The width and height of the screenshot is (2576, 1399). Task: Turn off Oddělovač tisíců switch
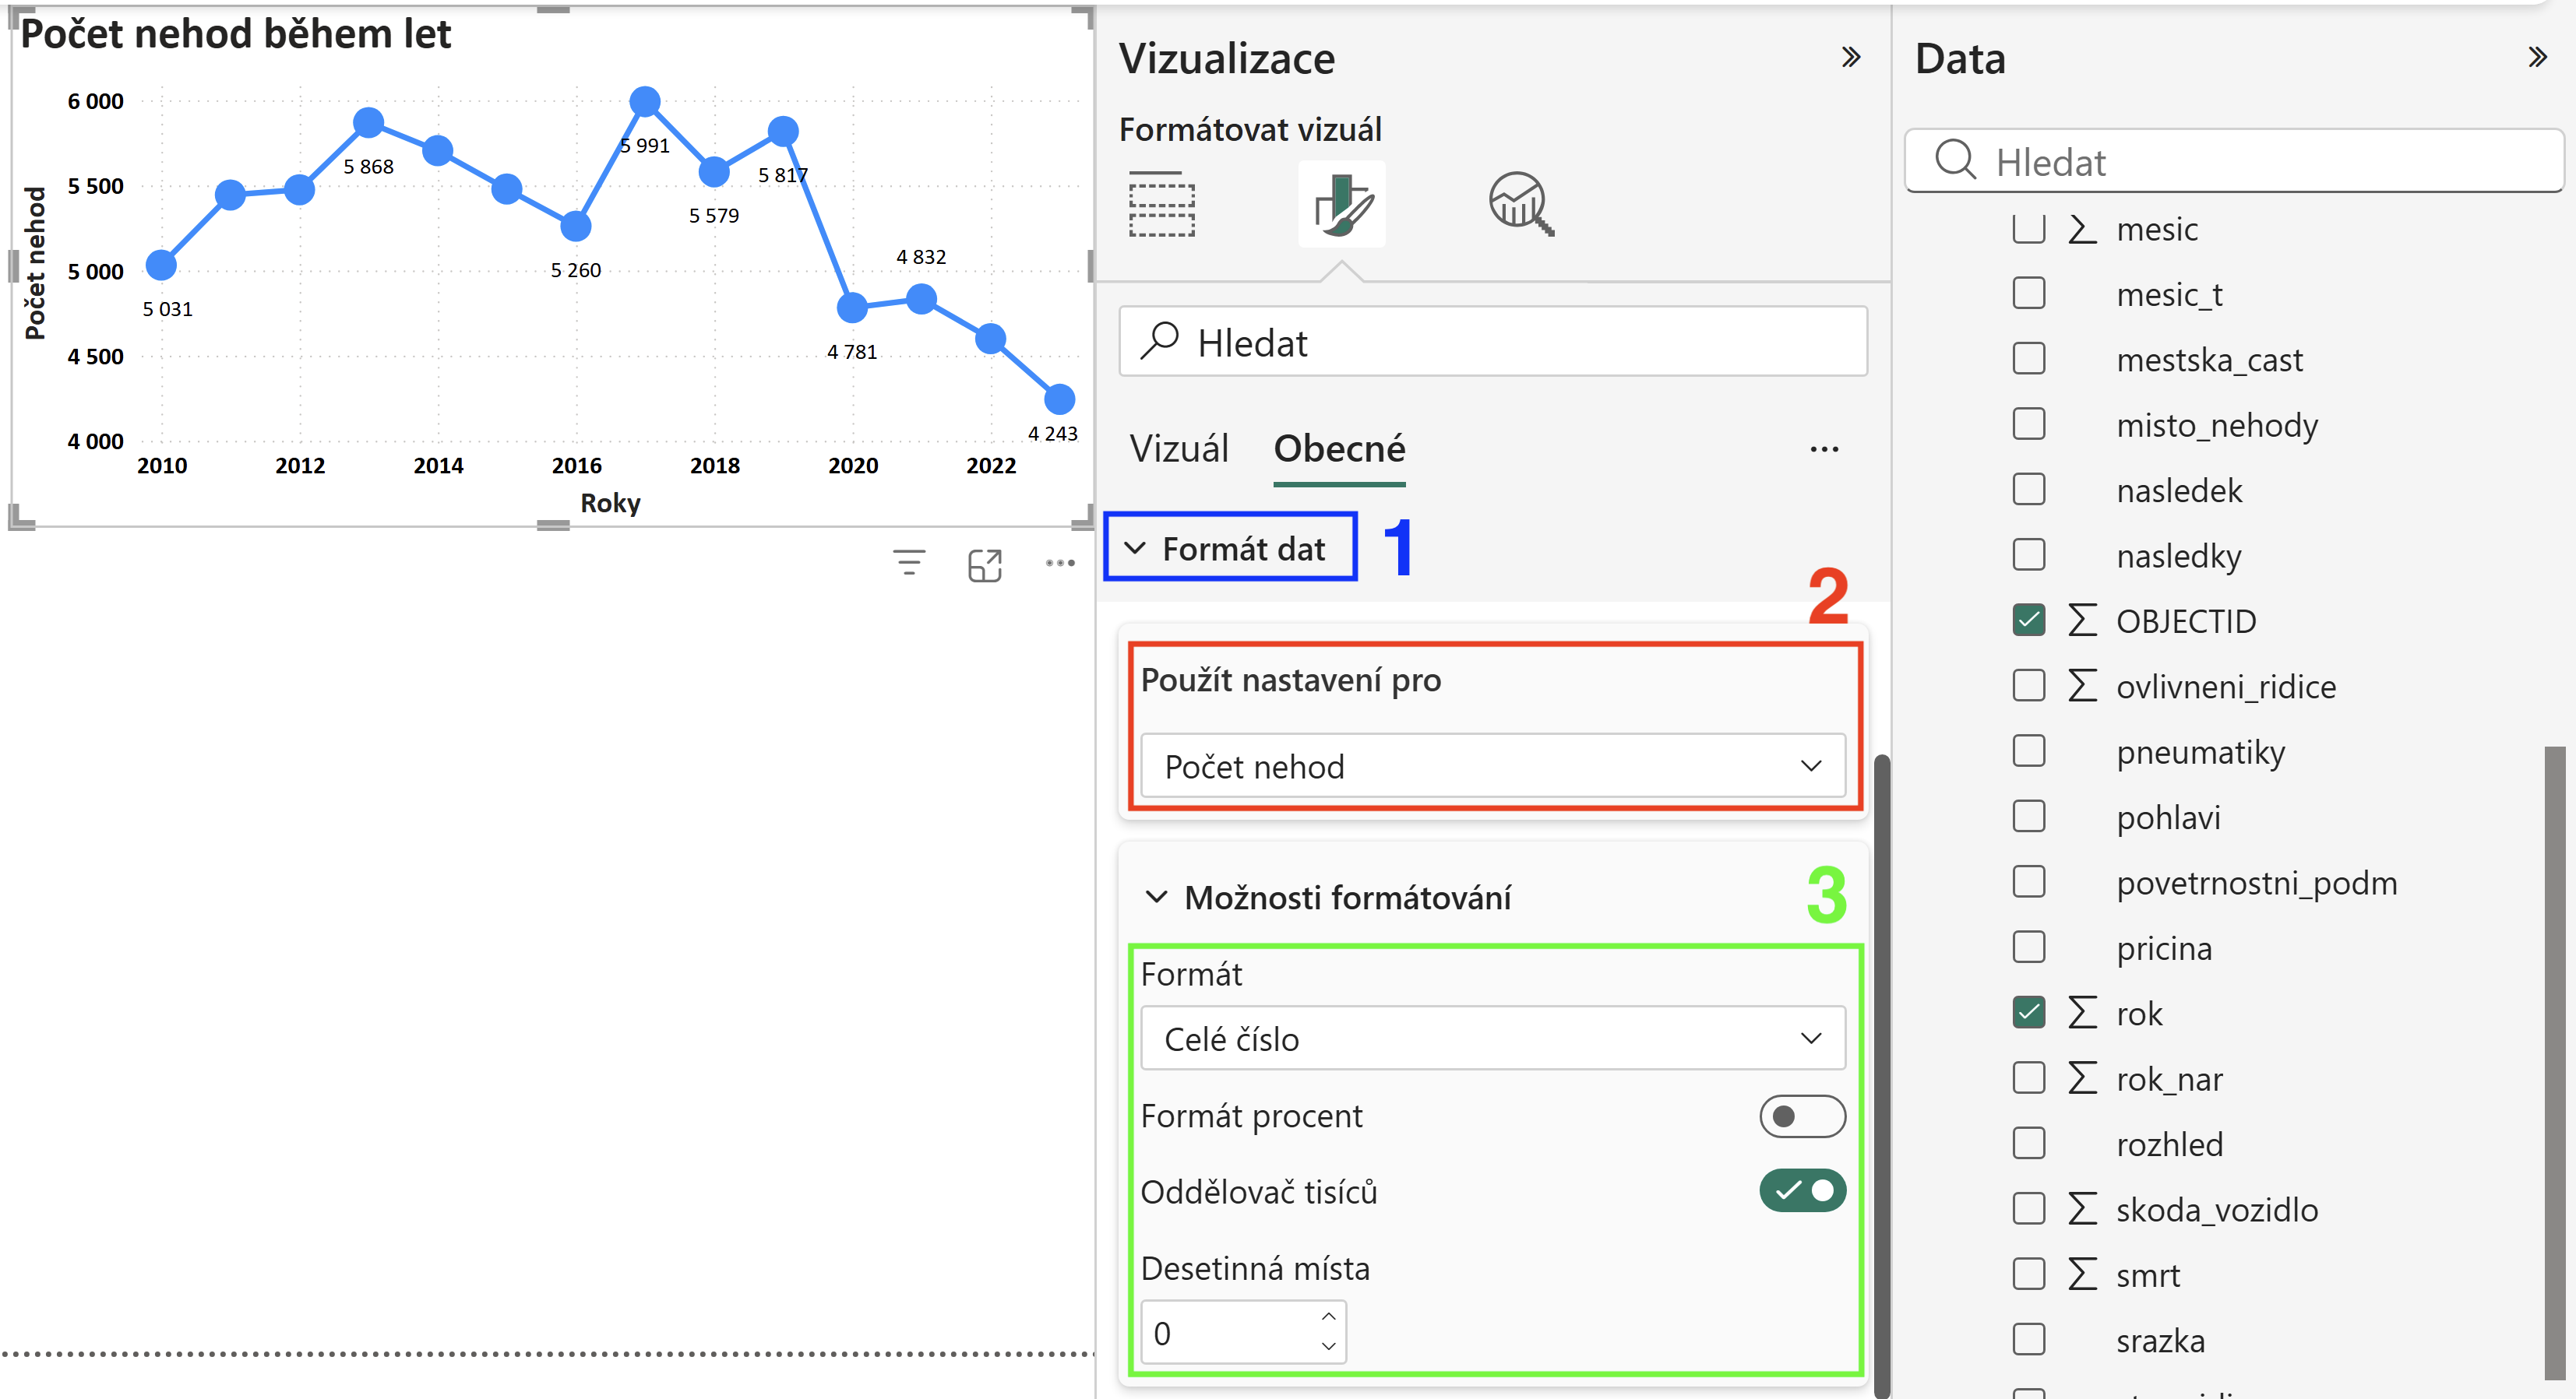coord(1802,1191)
